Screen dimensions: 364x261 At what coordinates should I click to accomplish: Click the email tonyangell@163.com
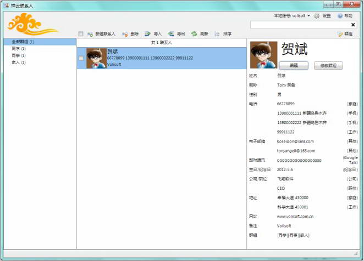296,151
